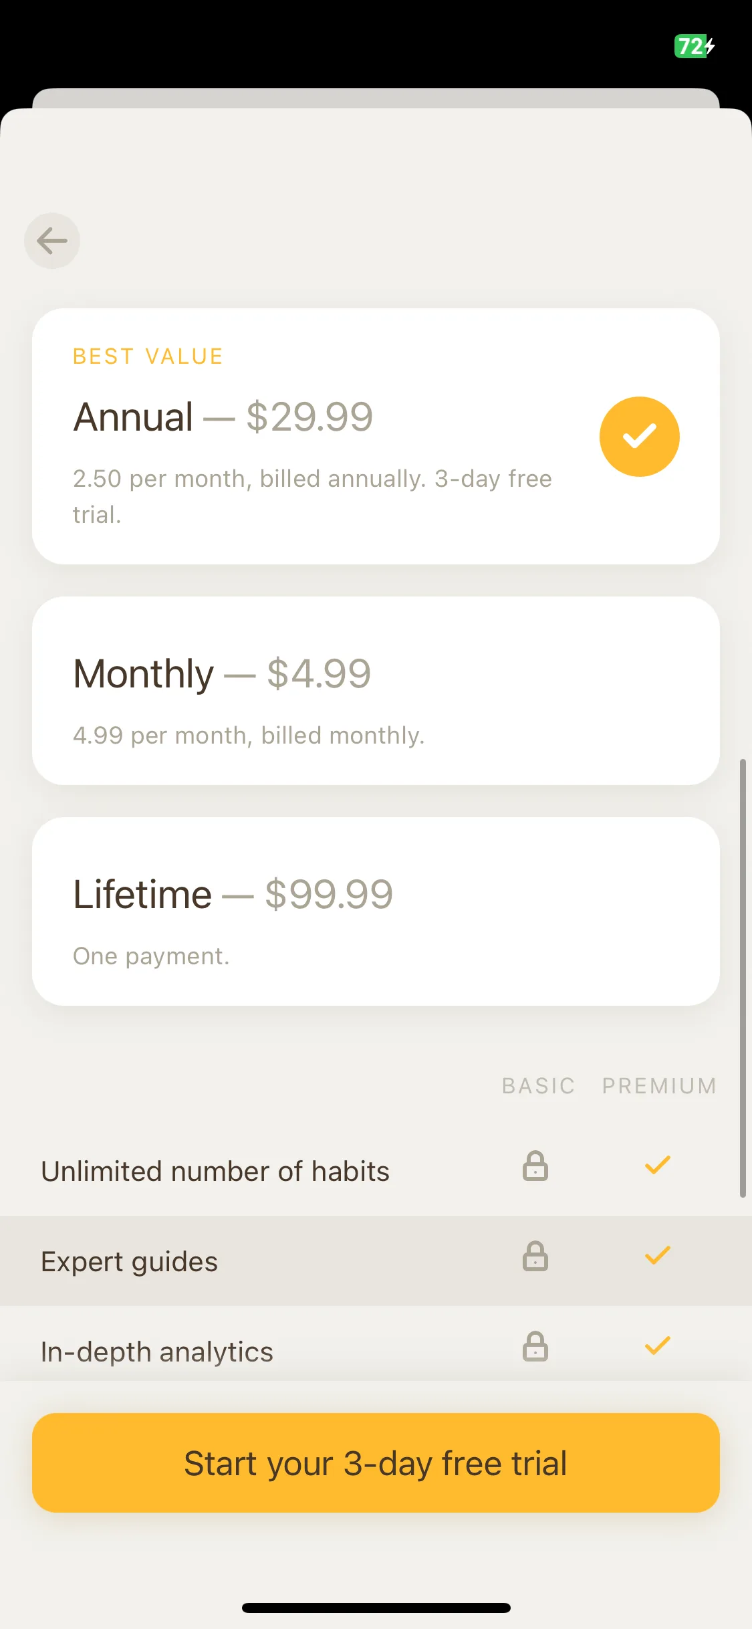Tap premium checkmark for Unlimited number of habits
Screen dimensions: 752x1629
tap(658, 1165)
